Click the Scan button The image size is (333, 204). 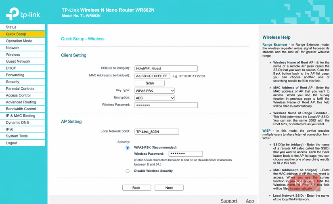(x=149, y=83)
